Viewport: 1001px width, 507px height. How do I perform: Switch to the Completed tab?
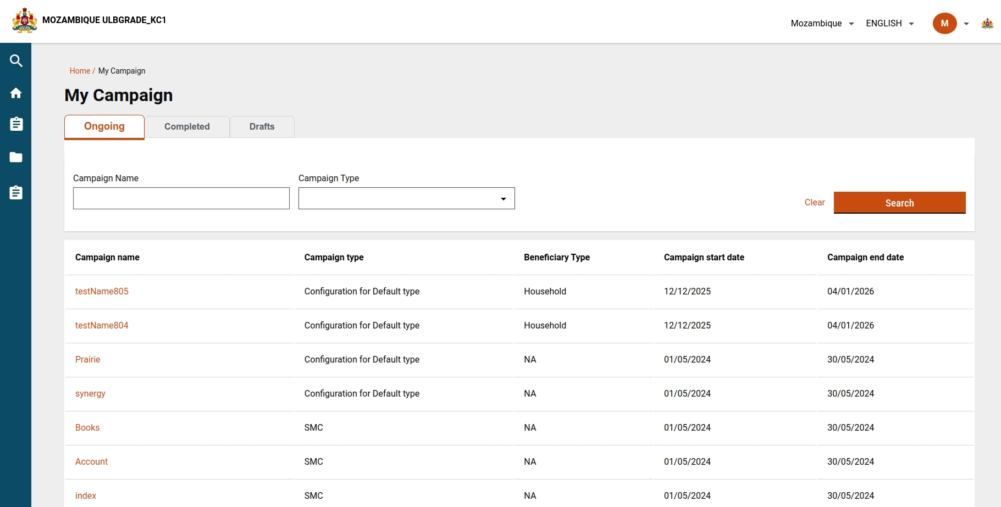187,126
